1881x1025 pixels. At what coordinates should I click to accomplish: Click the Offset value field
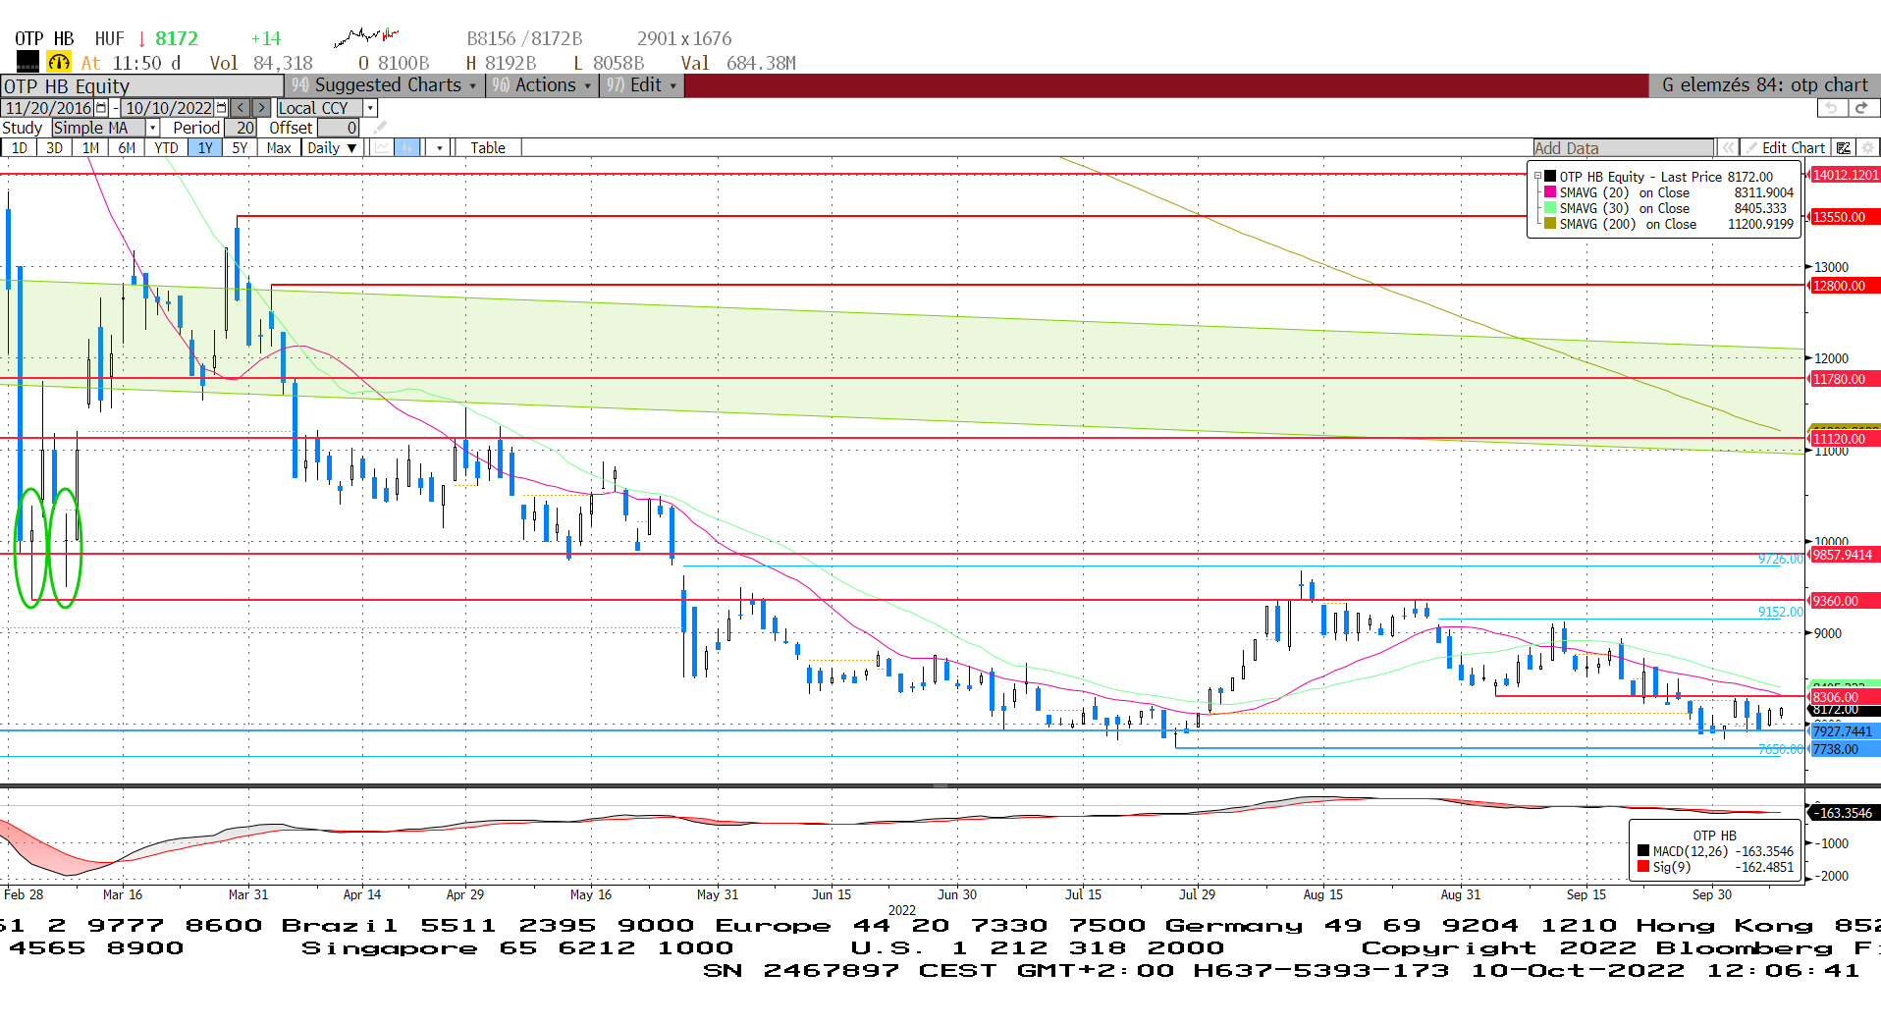pos(339,128)
